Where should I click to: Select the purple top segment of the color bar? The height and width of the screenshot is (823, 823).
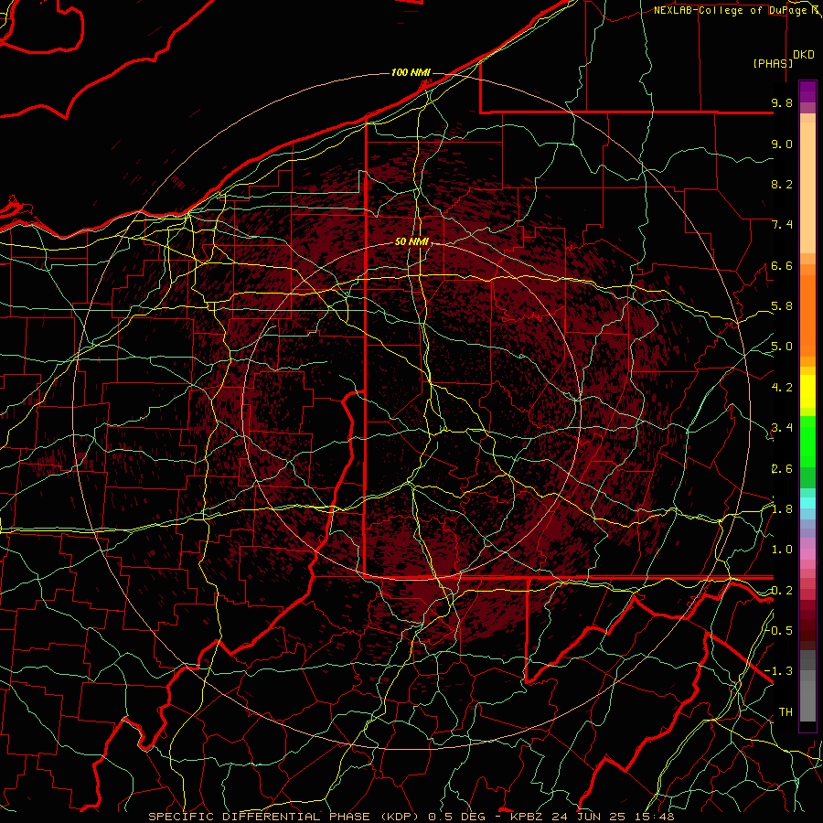(807, 91)
